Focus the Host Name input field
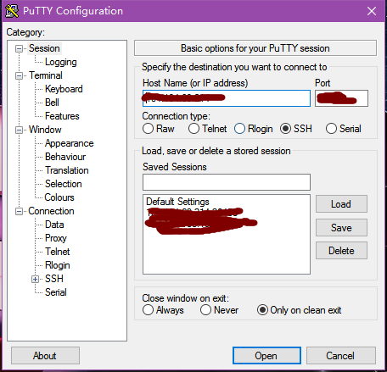 227,98
